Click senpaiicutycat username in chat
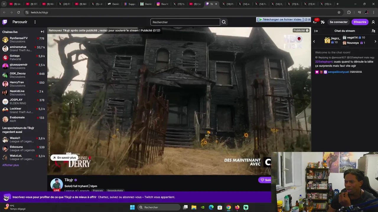This screenshot has height=212, width=378. [338, 72]
